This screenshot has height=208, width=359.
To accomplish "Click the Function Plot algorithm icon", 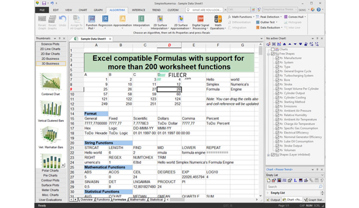I will 91,19.
